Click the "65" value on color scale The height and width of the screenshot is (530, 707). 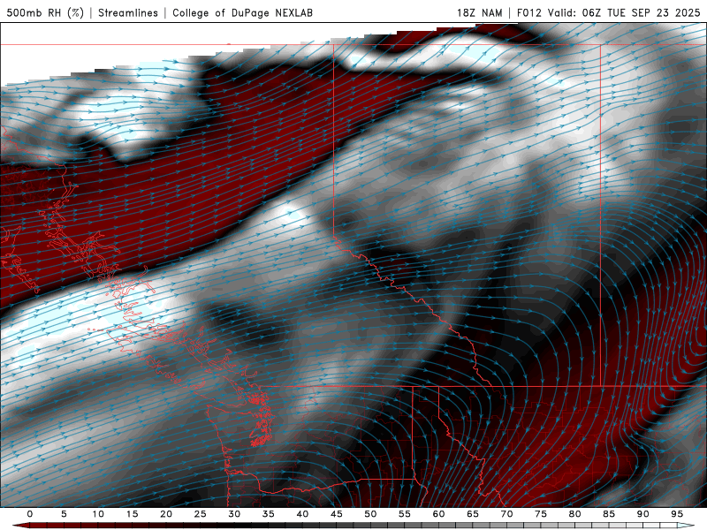coord(473,514)
